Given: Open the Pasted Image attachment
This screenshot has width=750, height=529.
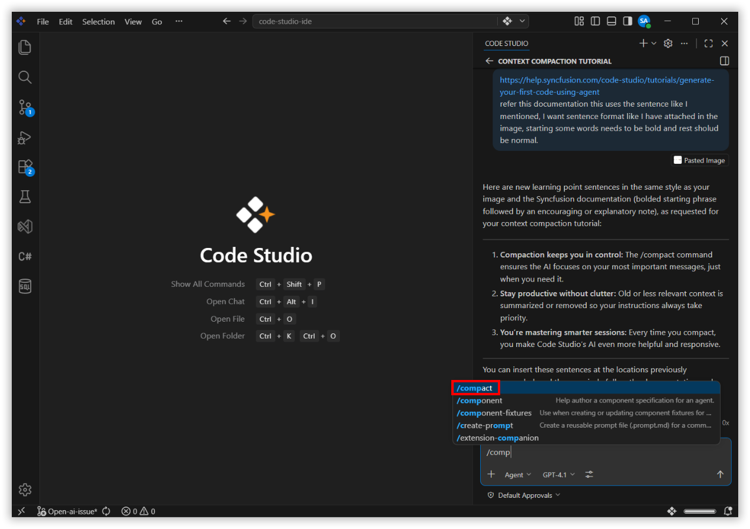Looking at the screenshot, I should [699, 160].
